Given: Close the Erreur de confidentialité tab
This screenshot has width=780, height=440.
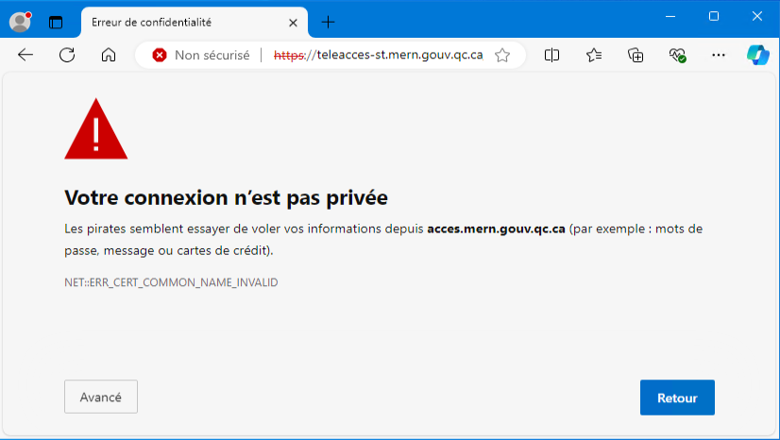Looking at the screenshot, I should coord(293,22).
